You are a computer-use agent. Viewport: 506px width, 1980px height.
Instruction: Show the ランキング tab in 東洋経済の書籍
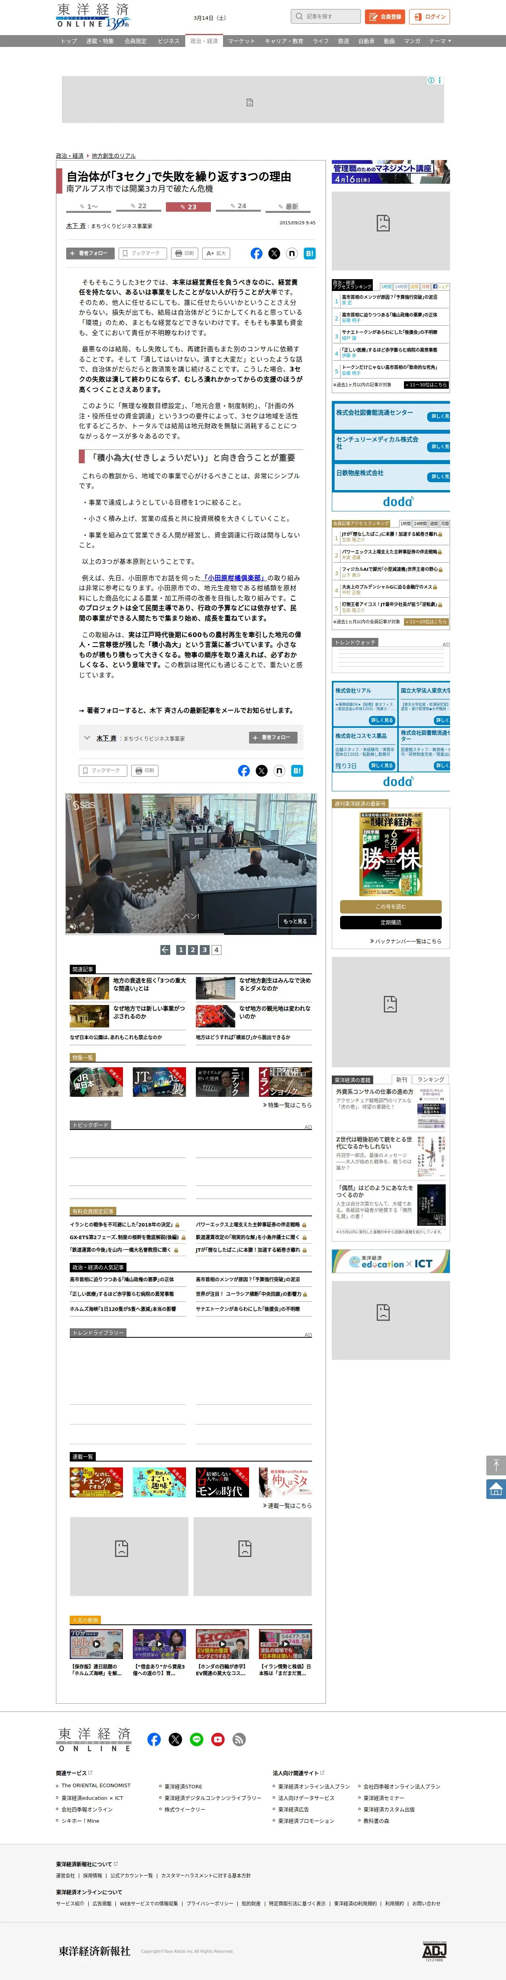[431, 1079]
